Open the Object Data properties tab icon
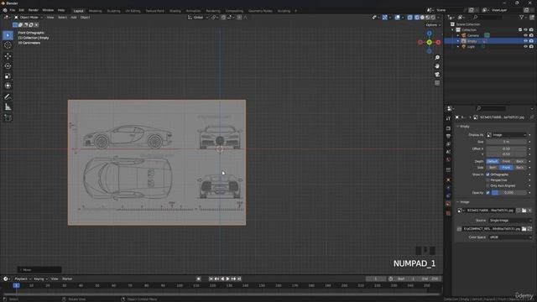The image size is (537, 302). 448,204
